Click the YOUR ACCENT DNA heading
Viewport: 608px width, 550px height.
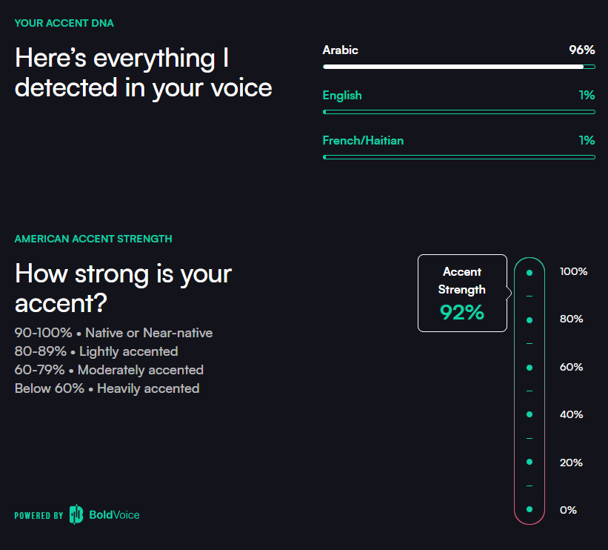click(x=64, y=23)
